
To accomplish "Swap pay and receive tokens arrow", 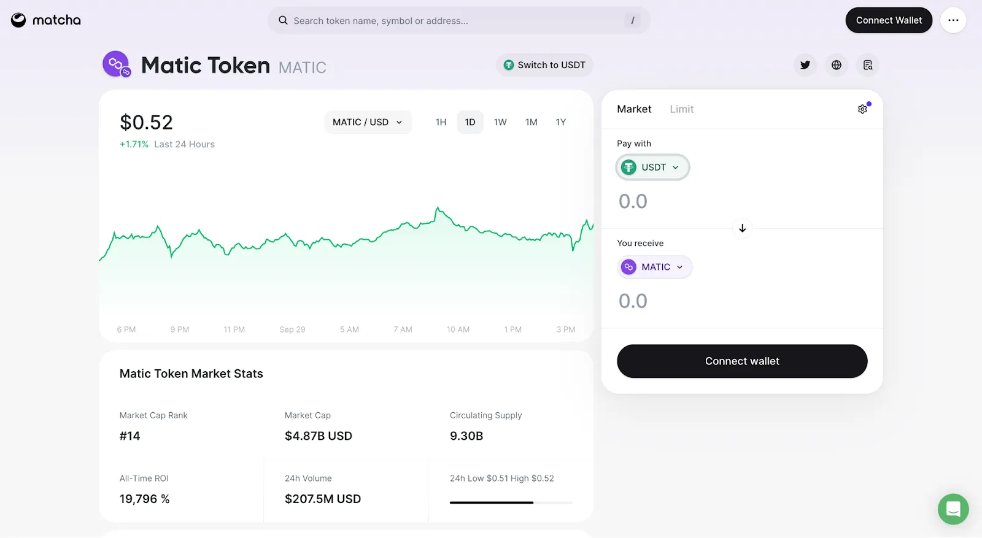I will (743, 228).
